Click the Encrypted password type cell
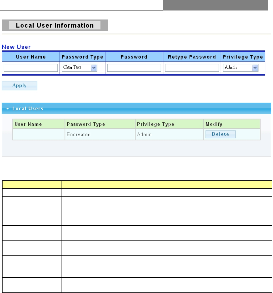The width and height of the screenshot is (273, 293). tap(100, 134)
